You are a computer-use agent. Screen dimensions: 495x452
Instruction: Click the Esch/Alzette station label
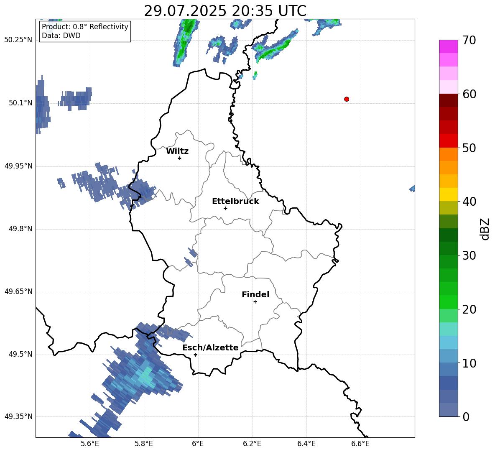[x=211, y=348]
